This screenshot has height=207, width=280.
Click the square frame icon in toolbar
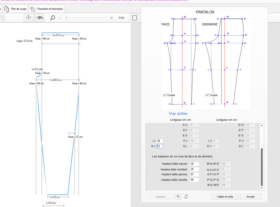tap(135, 18)
